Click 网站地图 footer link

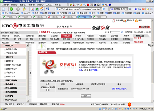pos(8,104)
